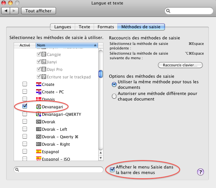Click the Devanagari-QWERTY layout icon
Screen dimensions: 216x188
[38, 114]
